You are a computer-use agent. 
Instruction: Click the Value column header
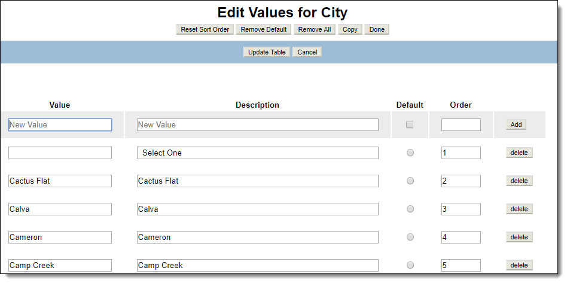[x=60, y=105]
